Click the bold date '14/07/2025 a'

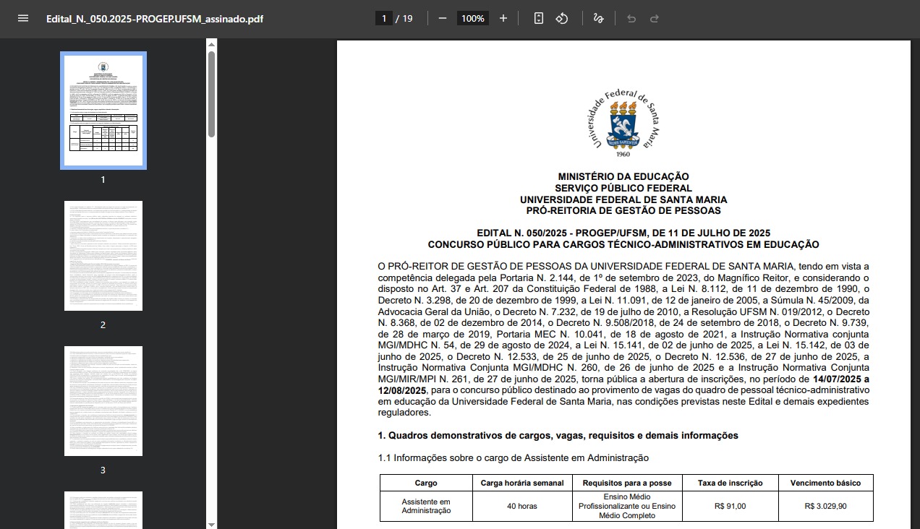click(x=841, y=379)
